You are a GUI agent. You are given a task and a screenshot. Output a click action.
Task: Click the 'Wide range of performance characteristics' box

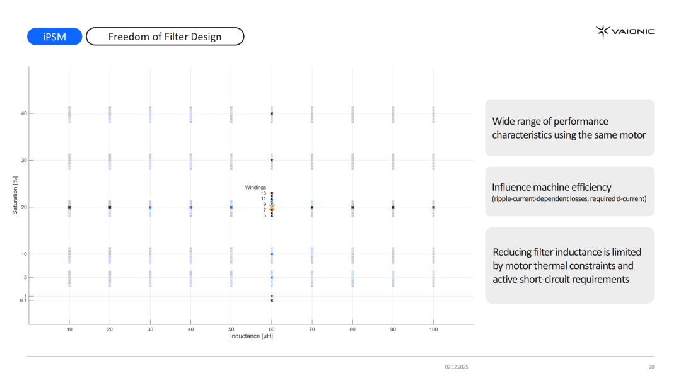[569, 128]
